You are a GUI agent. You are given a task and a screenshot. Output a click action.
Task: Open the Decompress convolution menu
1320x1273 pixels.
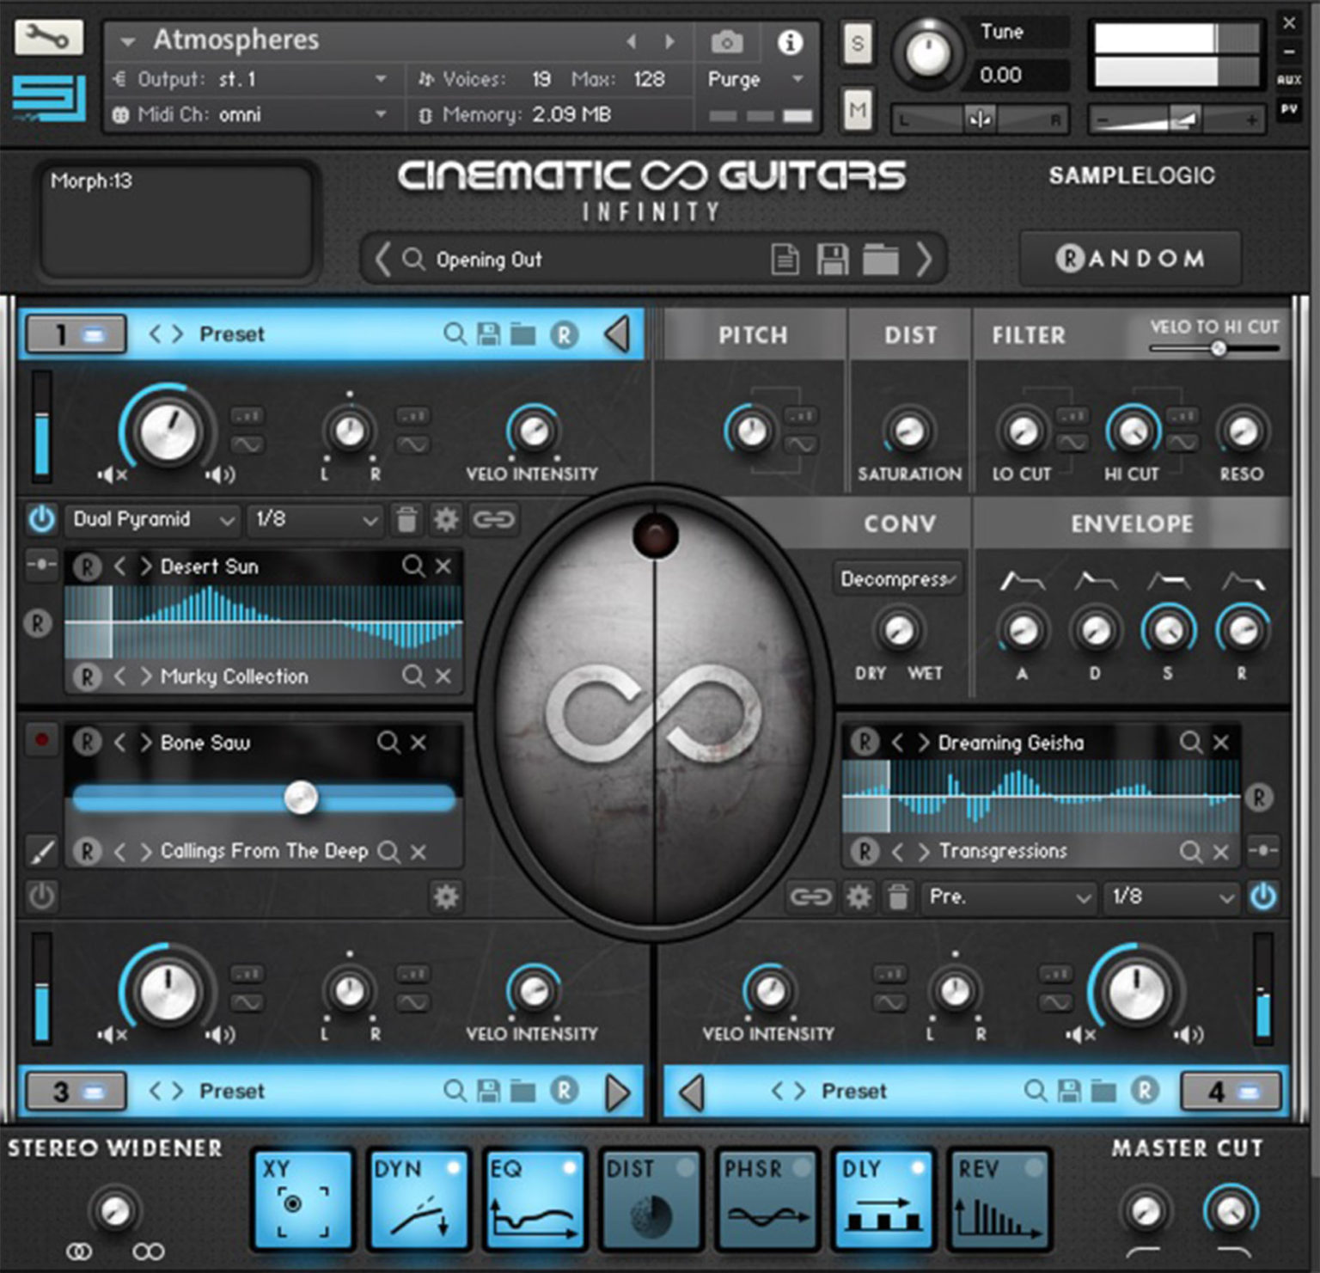coord(897,578)
